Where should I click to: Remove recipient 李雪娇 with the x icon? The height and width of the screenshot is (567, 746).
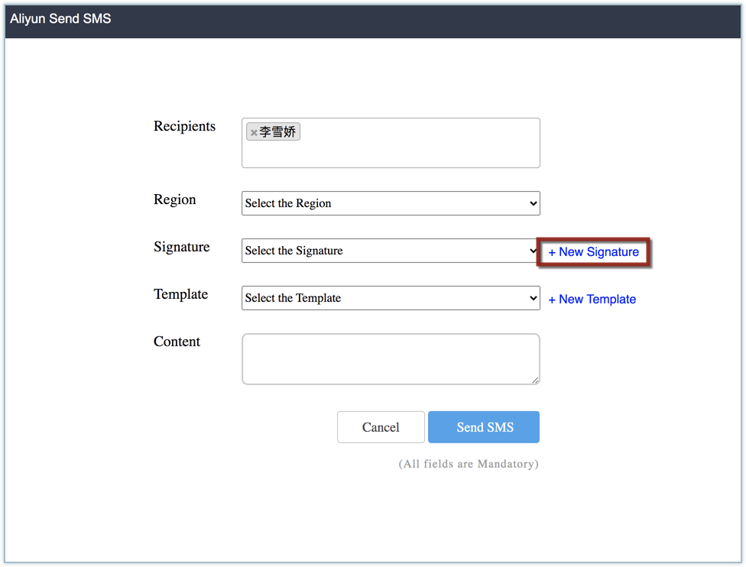[x=254, y=133]
